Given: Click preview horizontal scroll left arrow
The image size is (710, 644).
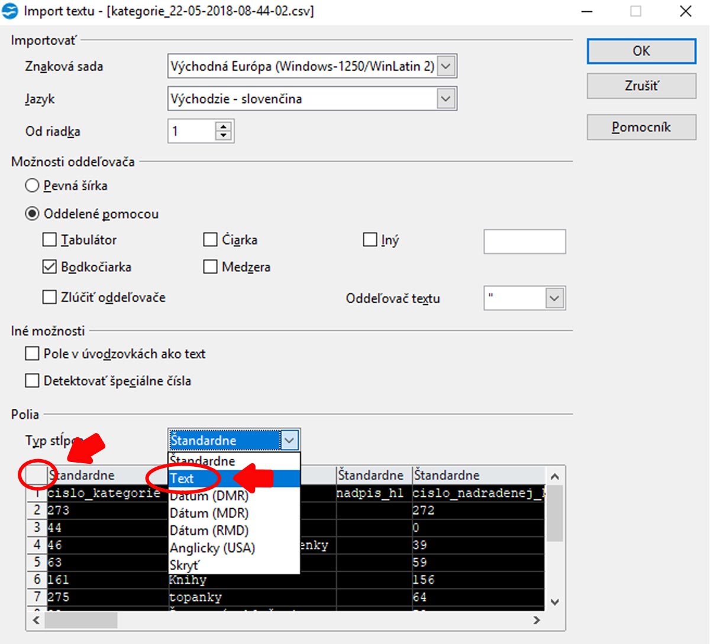Looking at the screenshot, I should click(x=36, y=620).
